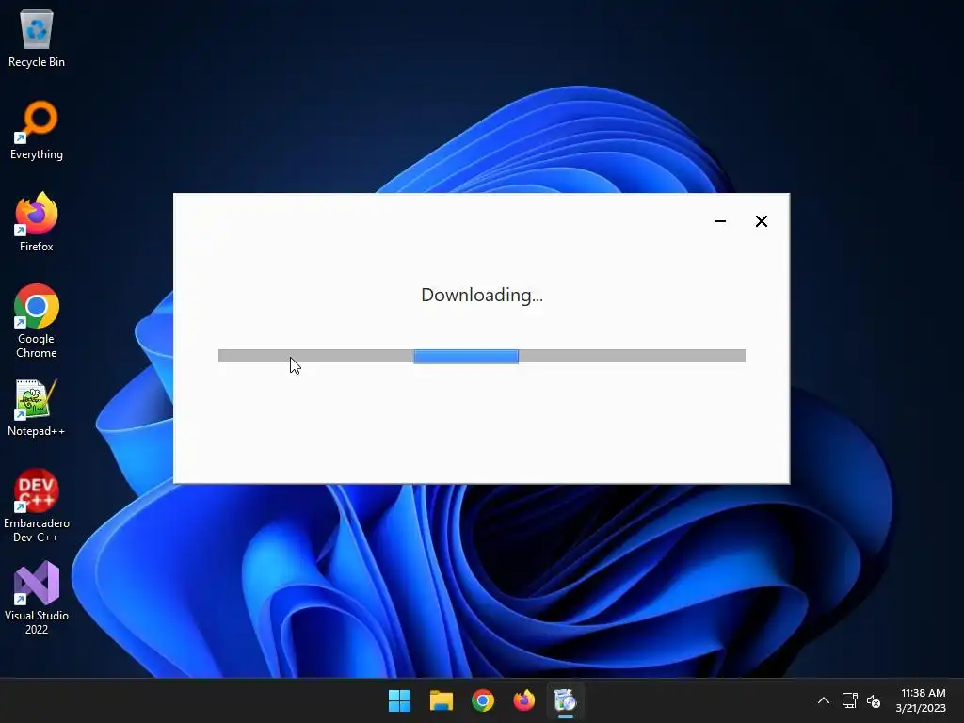Open network status tray icon
The image size is (964, 723).
850,700
